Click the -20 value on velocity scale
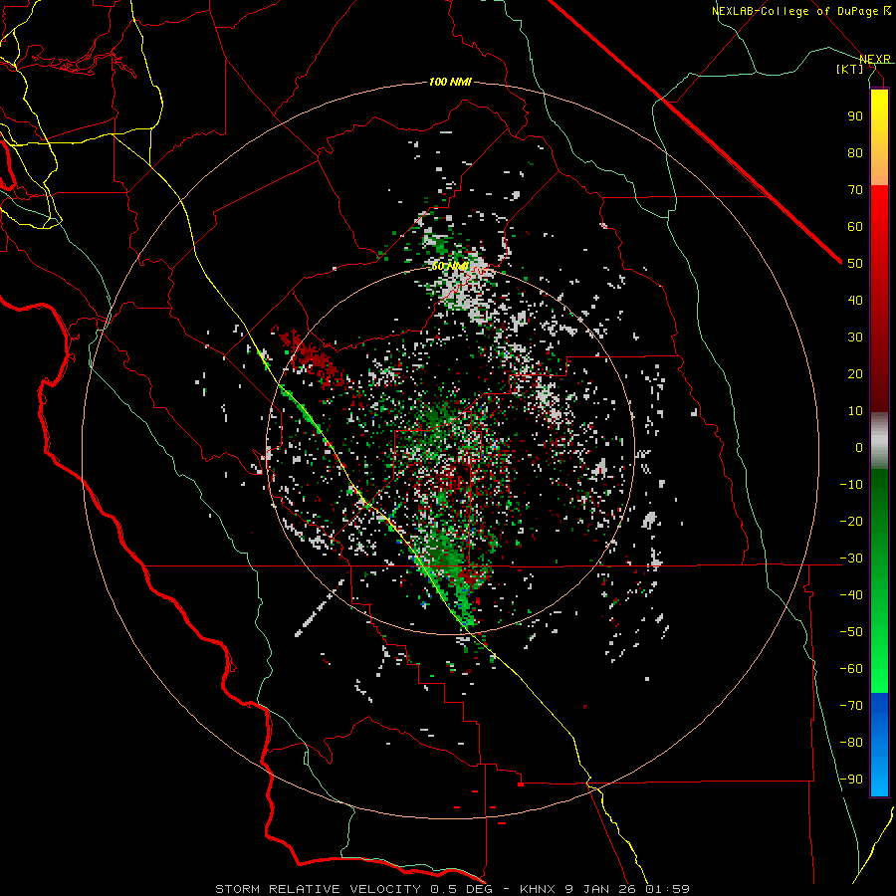The height and width of the screenshot is (896, 896). (x=851, y=521)
